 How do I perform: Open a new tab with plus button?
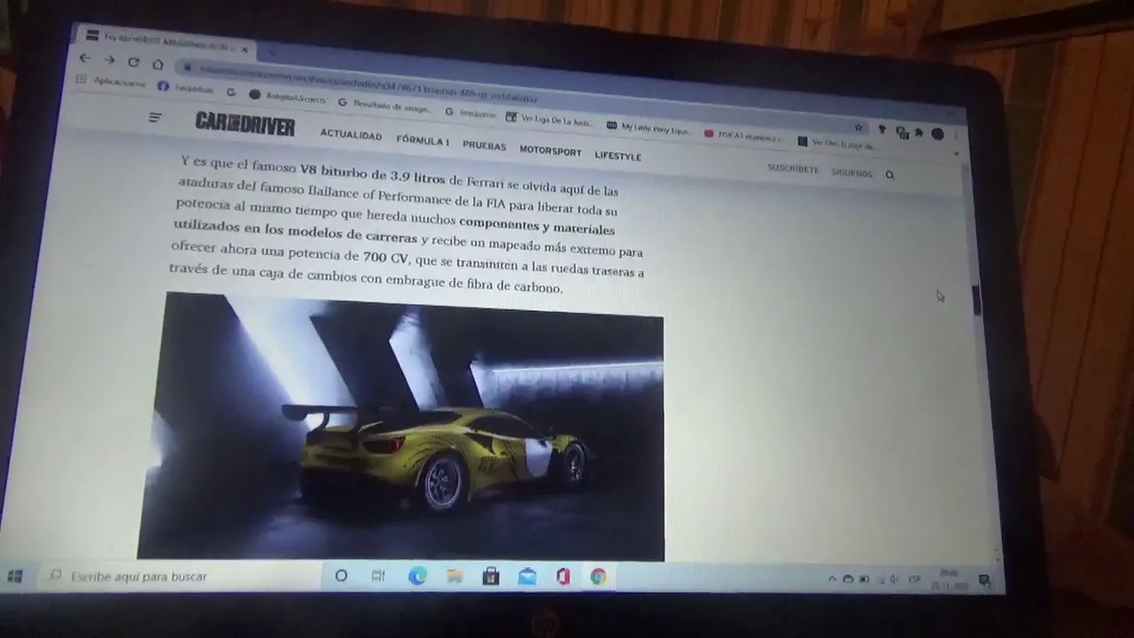click(271, 52)
